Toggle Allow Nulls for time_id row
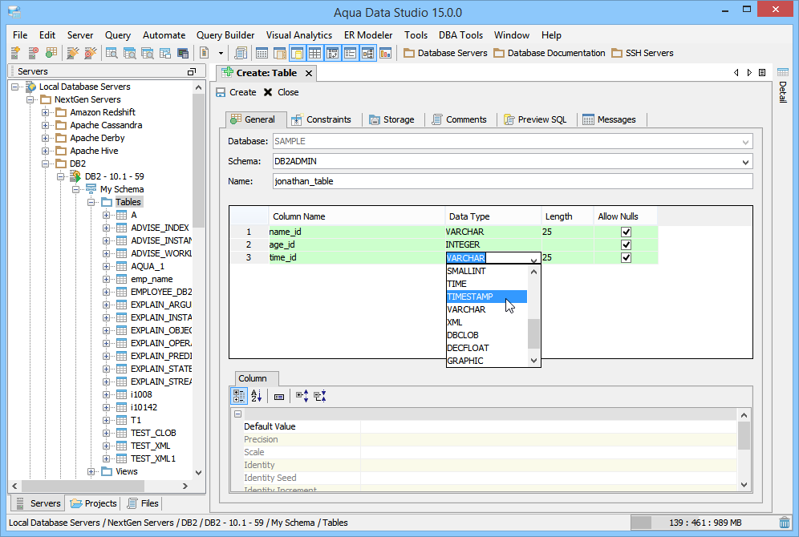 626,258
